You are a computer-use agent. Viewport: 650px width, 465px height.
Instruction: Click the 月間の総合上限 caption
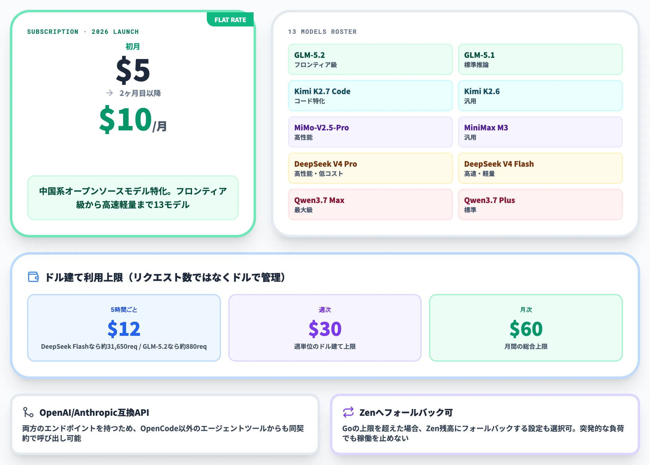[x=526, y=347]
